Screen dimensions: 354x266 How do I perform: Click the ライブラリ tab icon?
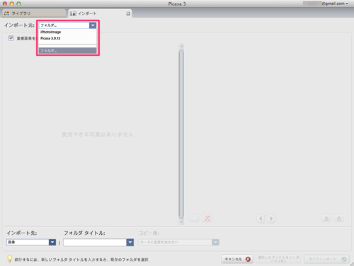pos(7,13)
